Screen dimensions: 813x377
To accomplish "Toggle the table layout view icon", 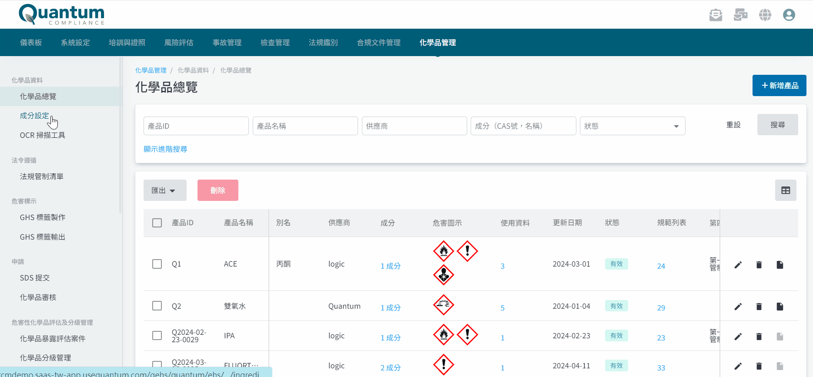I will pyautogui.click(x=785, y=190).
